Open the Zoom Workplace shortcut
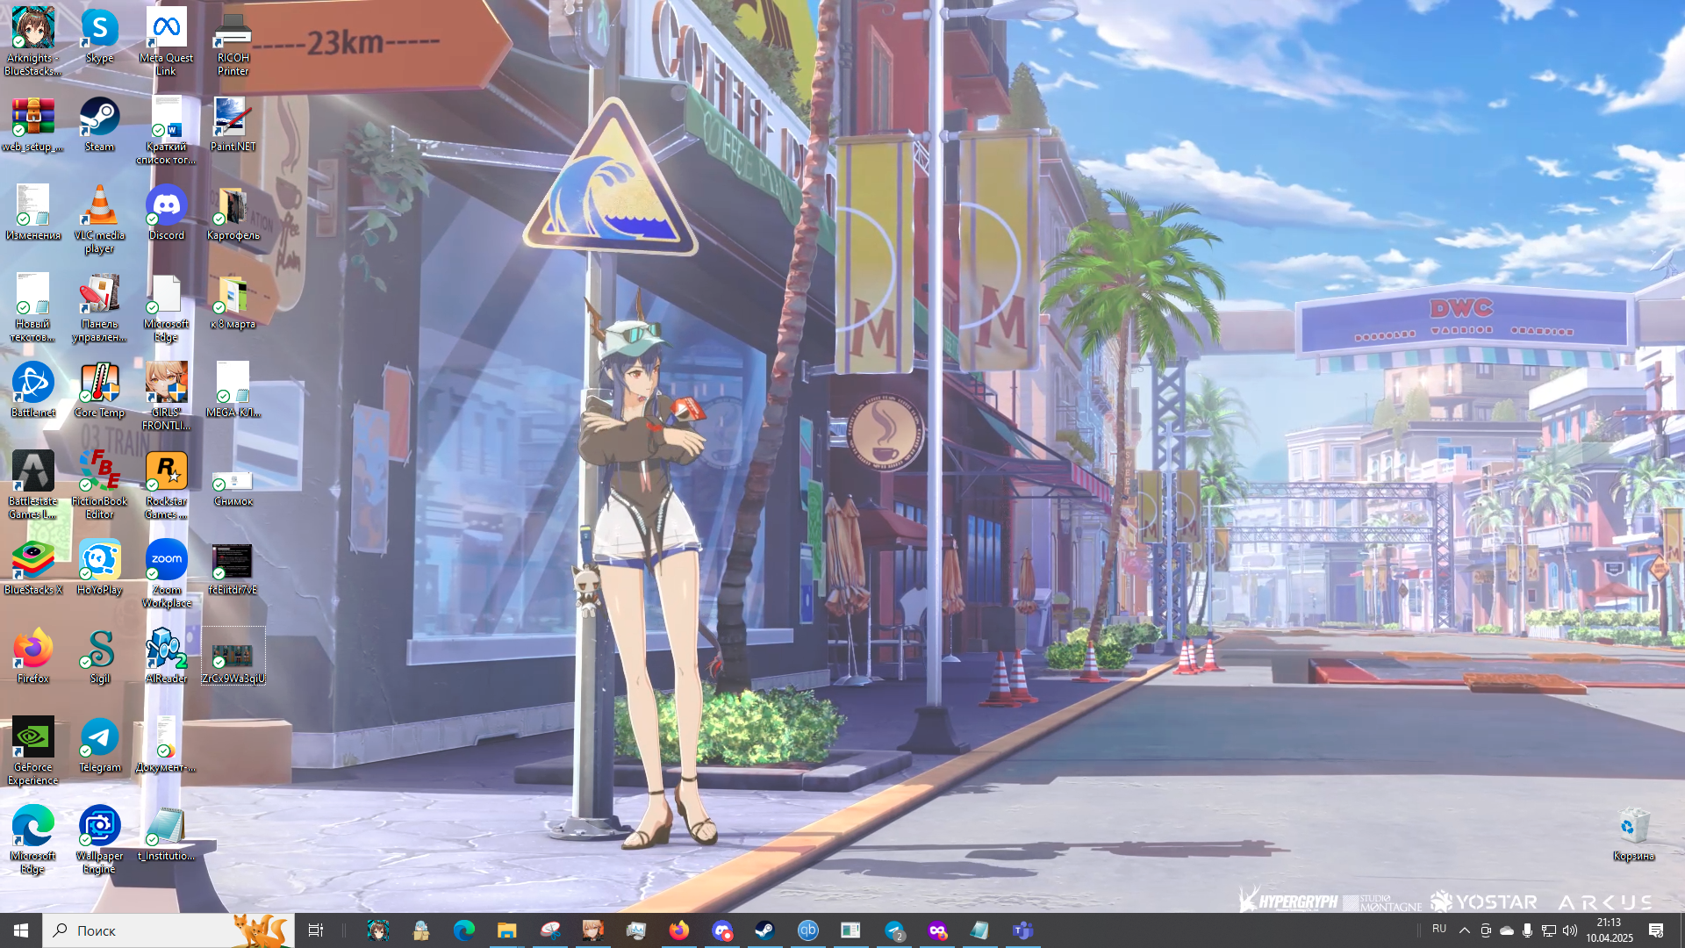This screenshot has height=948, width=1685. click(167, 573)
